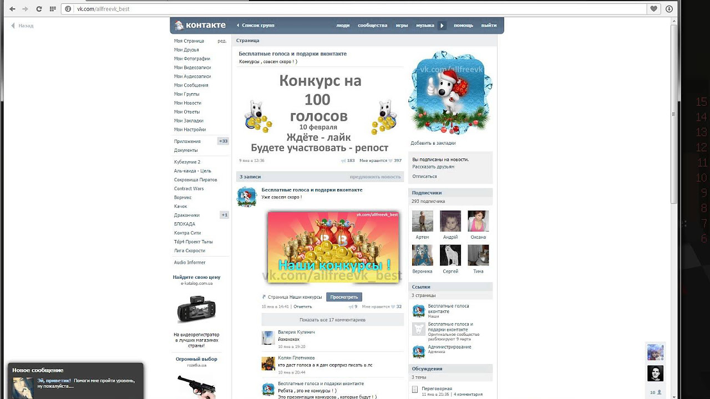
Task: Click 'Добавить в закладки' under group avatar
Action: (433, 143)
